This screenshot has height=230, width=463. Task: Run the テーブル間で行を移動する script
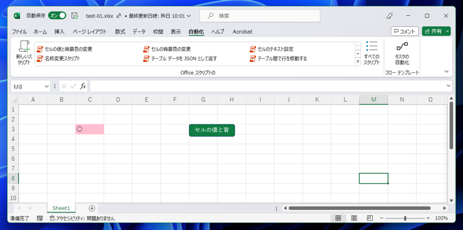[278, 58]
